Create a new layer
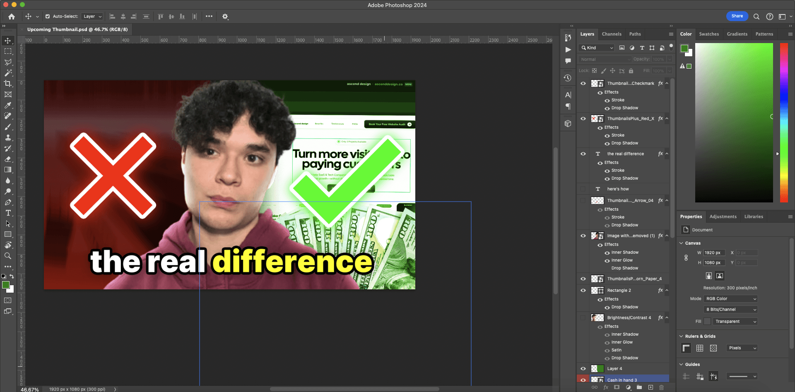 click(x=650, y=387)
